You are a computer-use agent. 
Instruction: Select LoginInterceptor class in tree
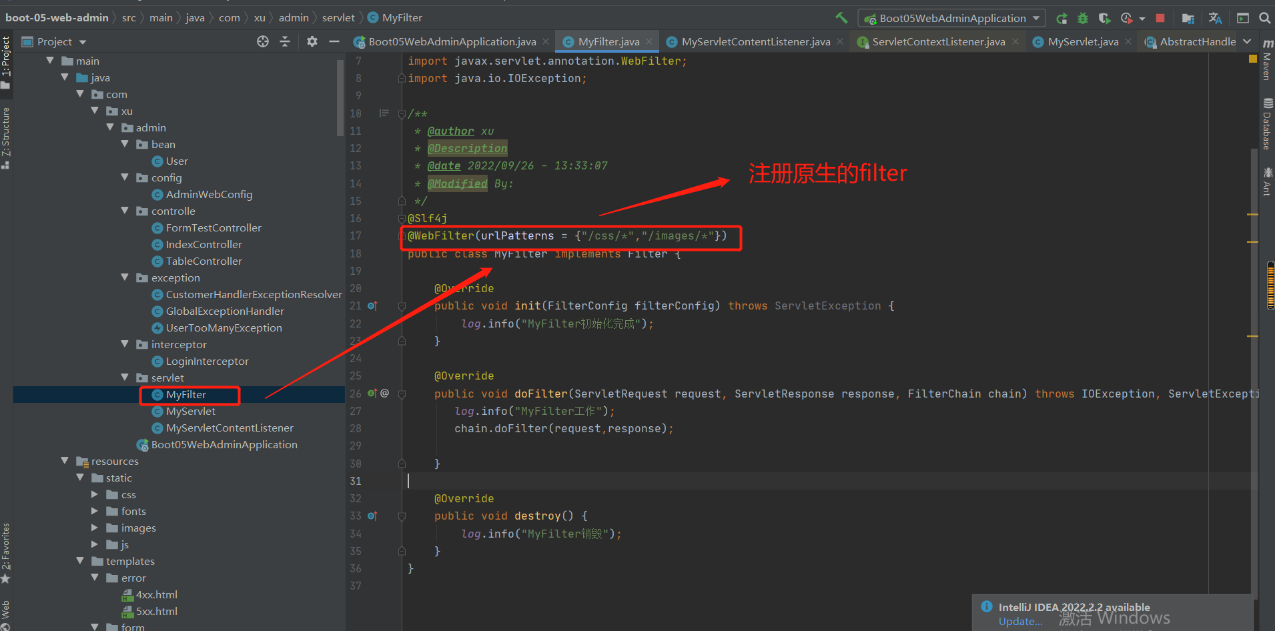pos(207,361)
